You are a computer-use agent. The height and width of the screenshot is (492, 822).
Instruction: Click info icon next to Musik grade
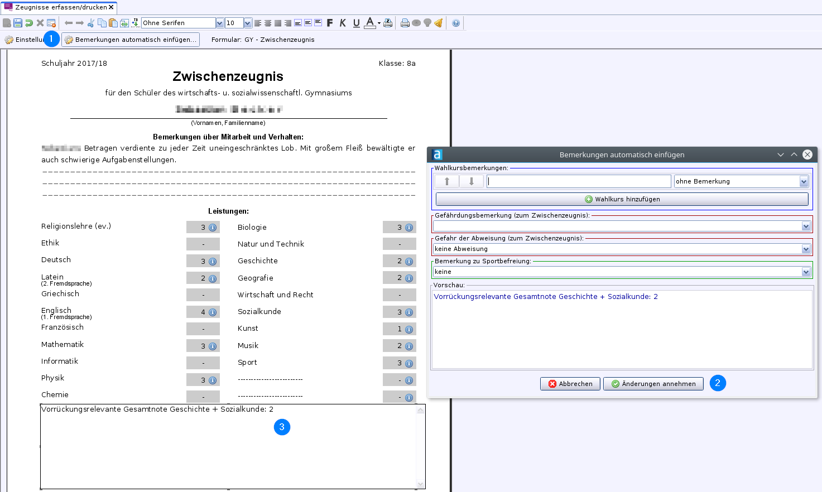pos(409,346)
